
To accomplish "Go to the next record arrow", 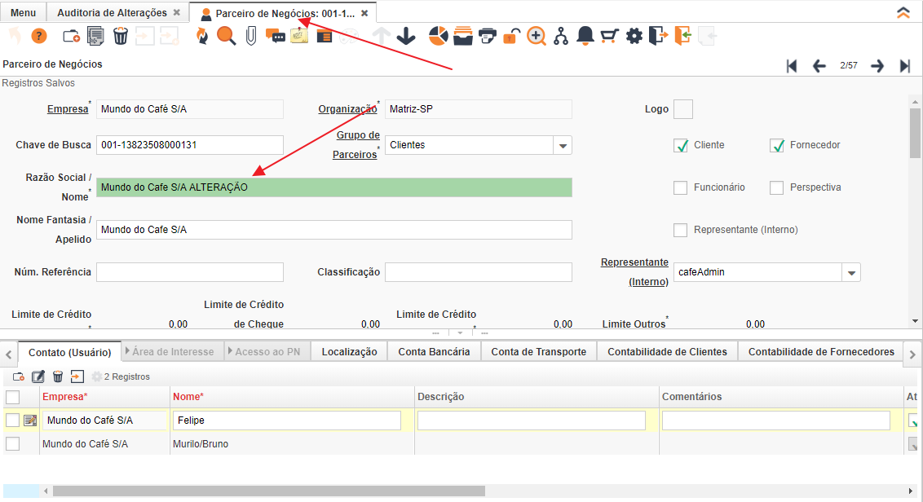I will point(877,66).
